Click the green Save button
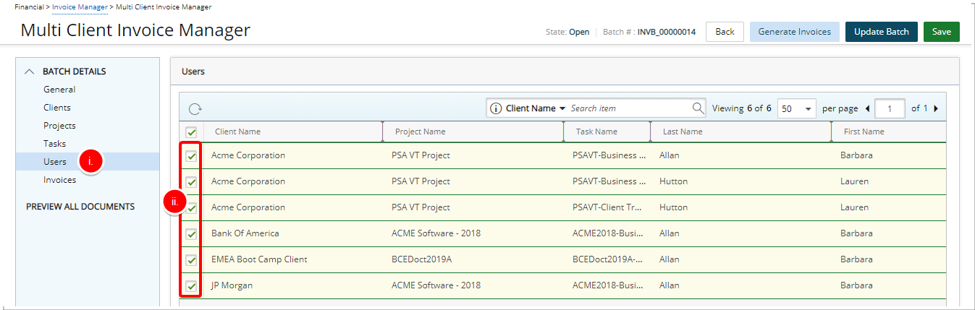Screen dimensions: 975x310 coord(941,32)
